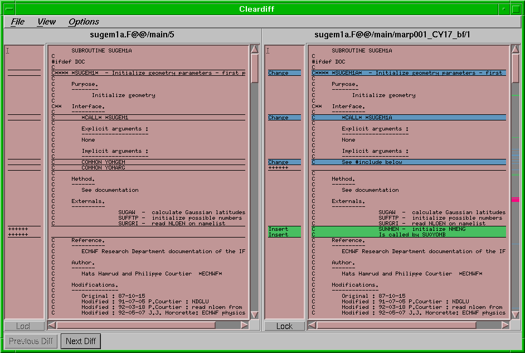Click left pane 'SUGAW - calculate Gaussian latitudes' line

(x=182, y=212)
